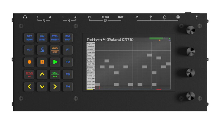Image resolution: width=221 pixels, height=122 pixels.
Task: Select the Low Floor Tom row label
Action: click(x=91, y=70)
